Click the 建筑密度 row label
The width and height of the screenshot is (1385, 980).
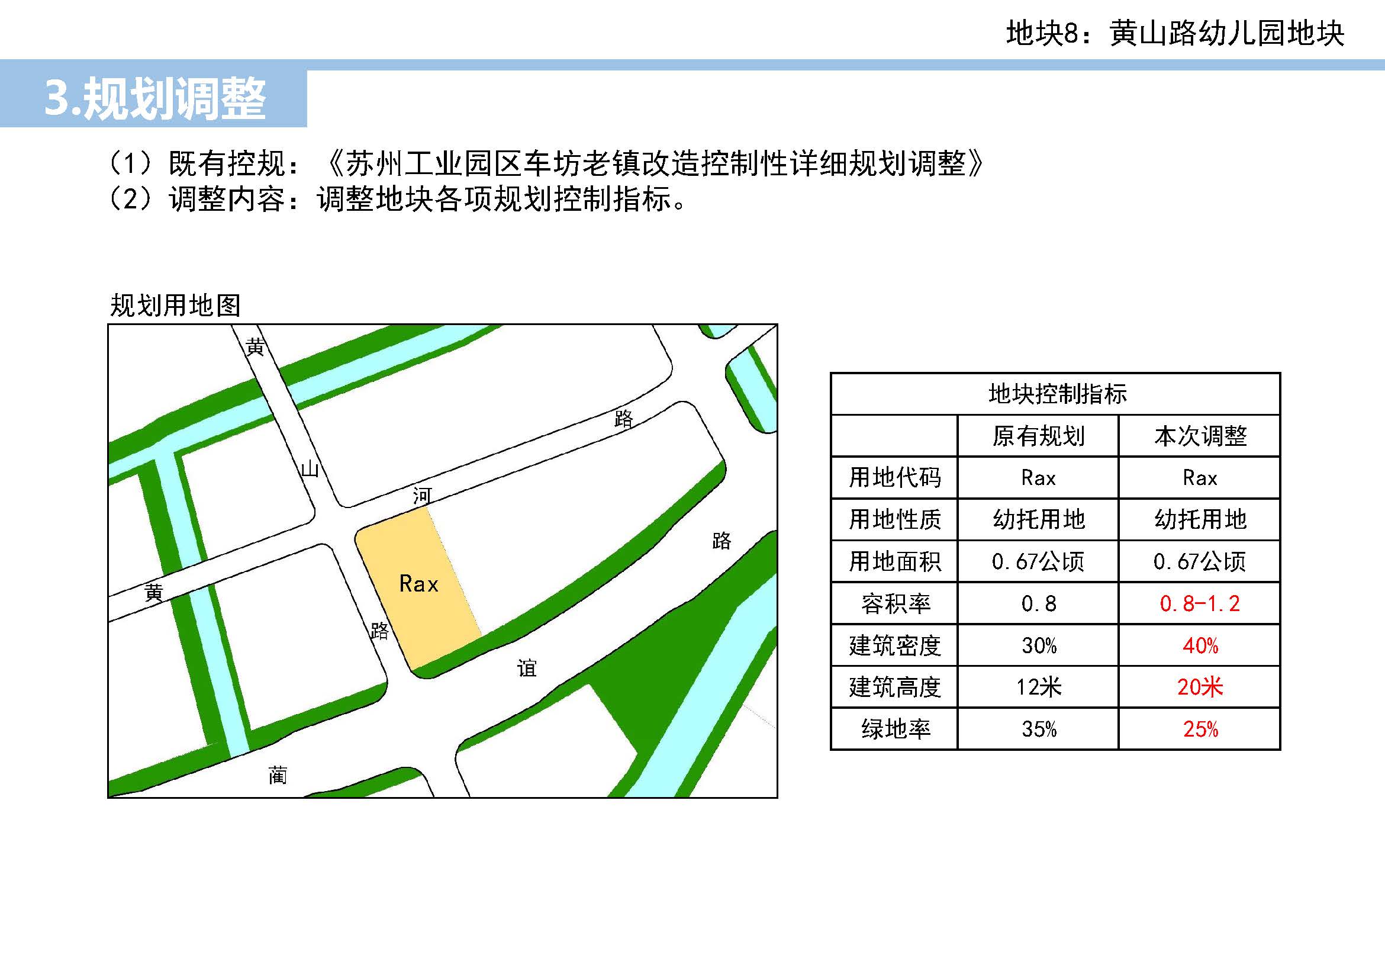pyautogui.click(x=895, y=645)
